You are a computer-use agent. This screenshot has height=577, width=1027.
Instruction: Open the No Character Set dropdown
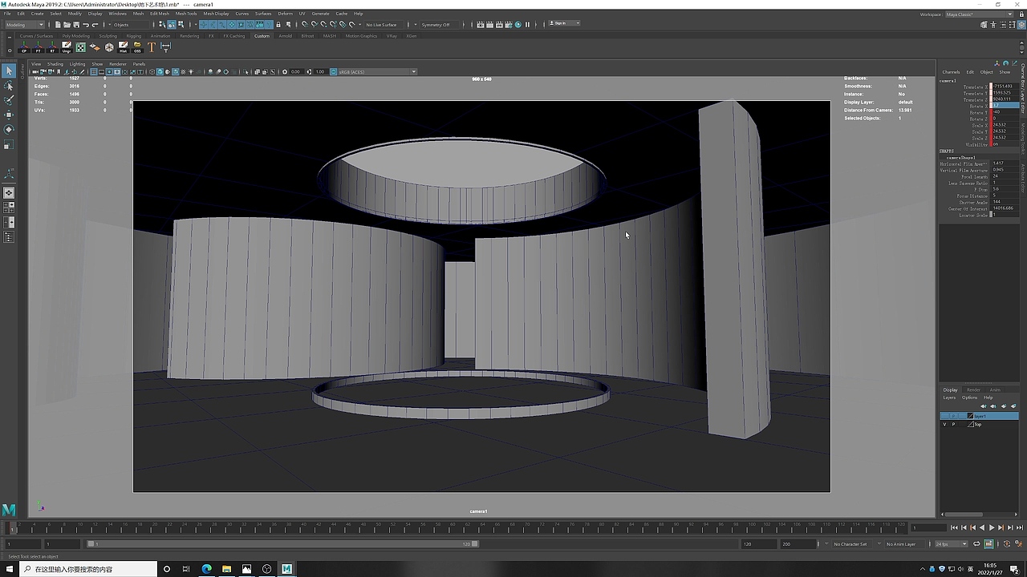click(x=853, y=544)
